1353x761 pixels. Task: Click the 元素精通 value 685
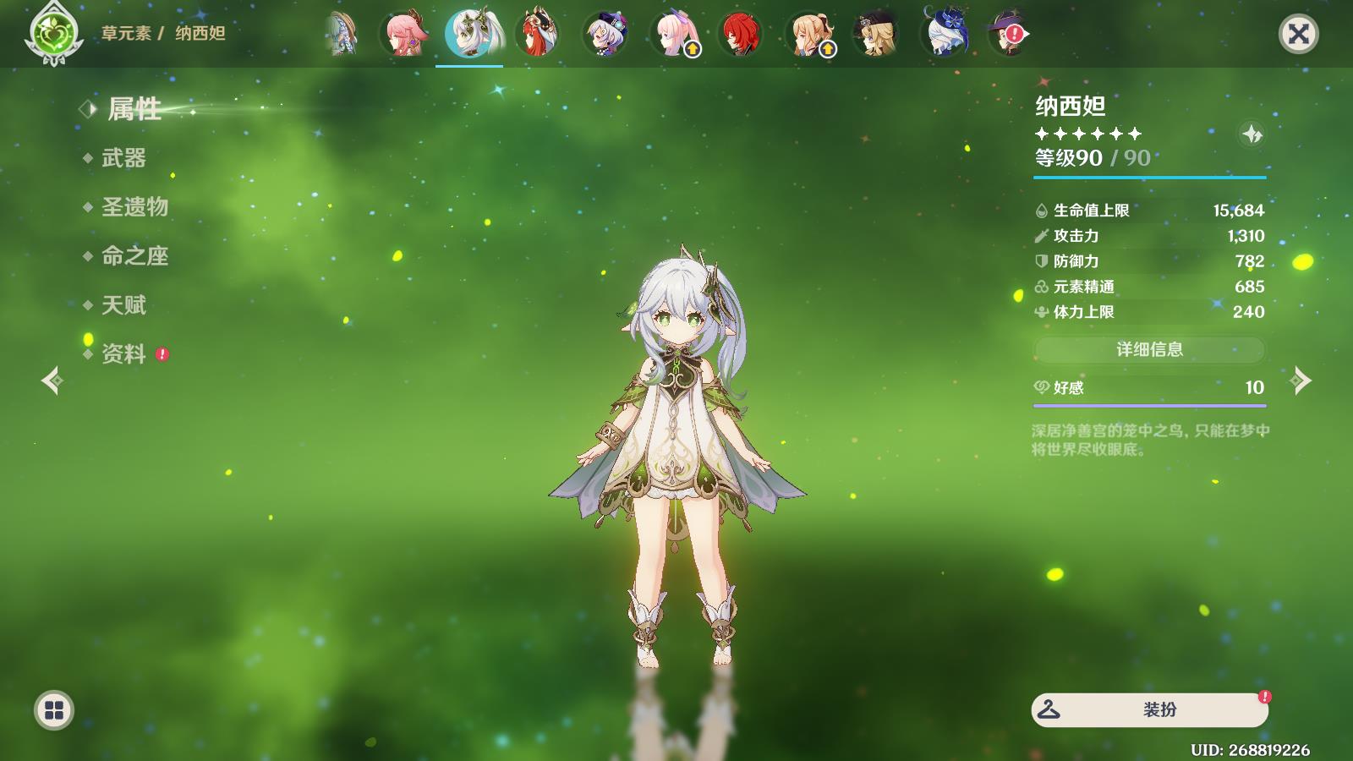pos(1249,287)
